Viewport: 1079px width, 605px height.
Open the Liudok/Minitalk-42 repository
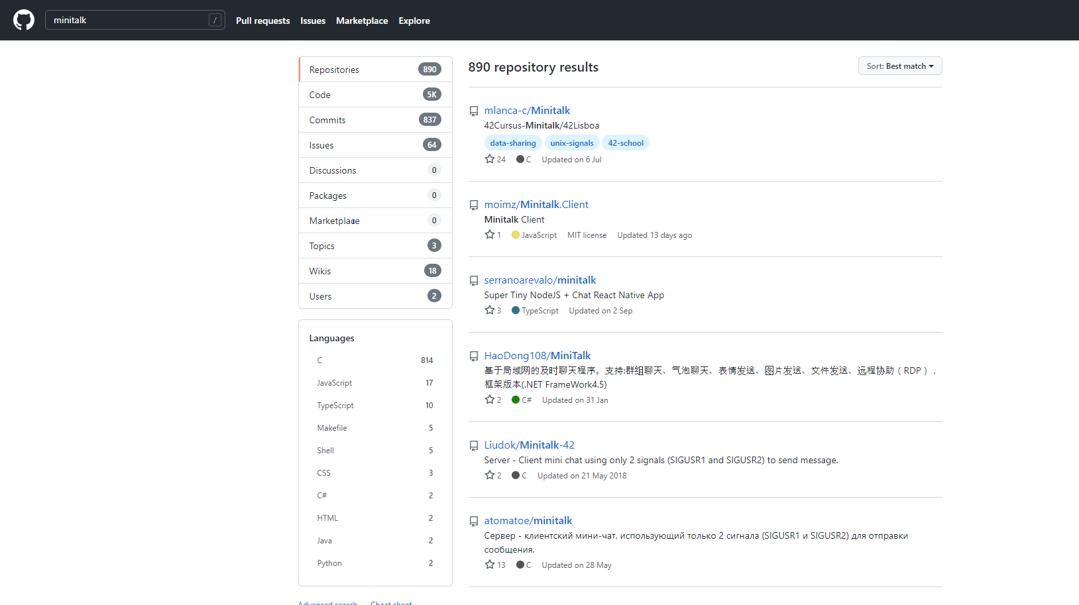(530, 445)
